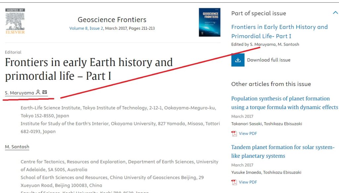Click the Elsevier tree logo
This screenshot has width=339, height=193.
(x=15, y=21)
